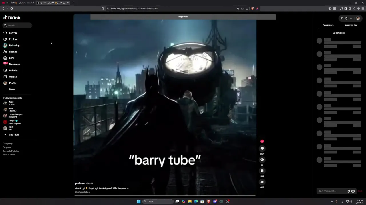Open perhown creator profile name

pos(80,183)
